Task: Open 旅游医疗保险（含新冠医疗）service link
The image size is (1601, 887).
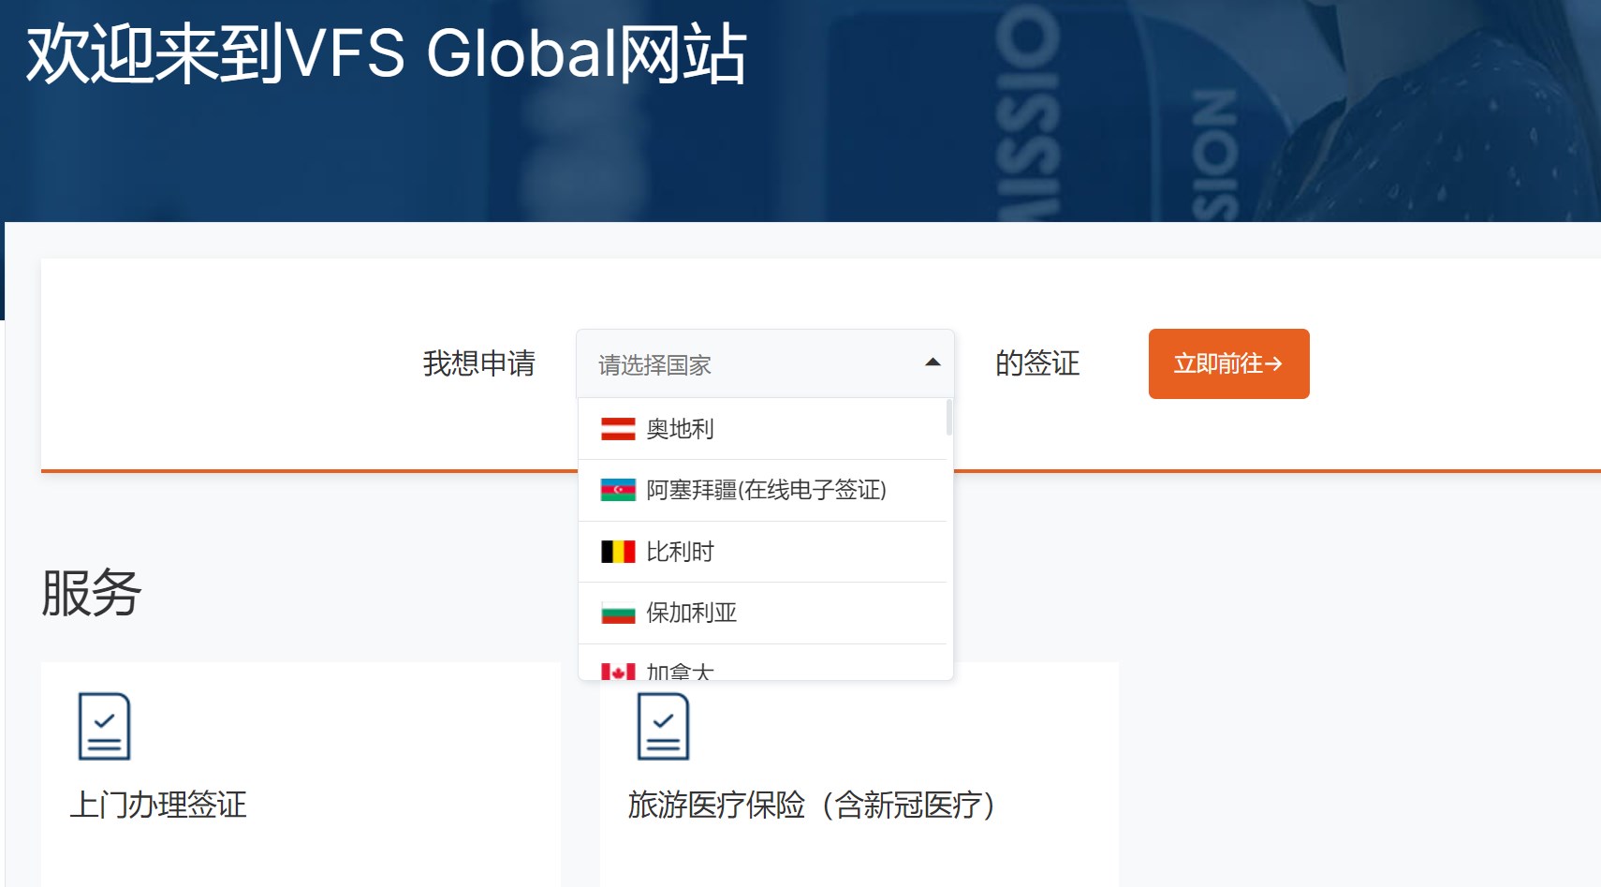Action: point(811,805)
